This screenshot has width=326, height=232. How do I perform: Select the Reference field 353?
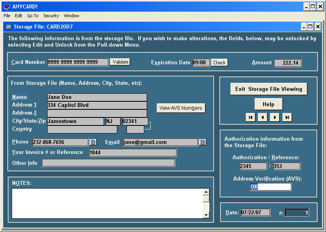(287, 166)
